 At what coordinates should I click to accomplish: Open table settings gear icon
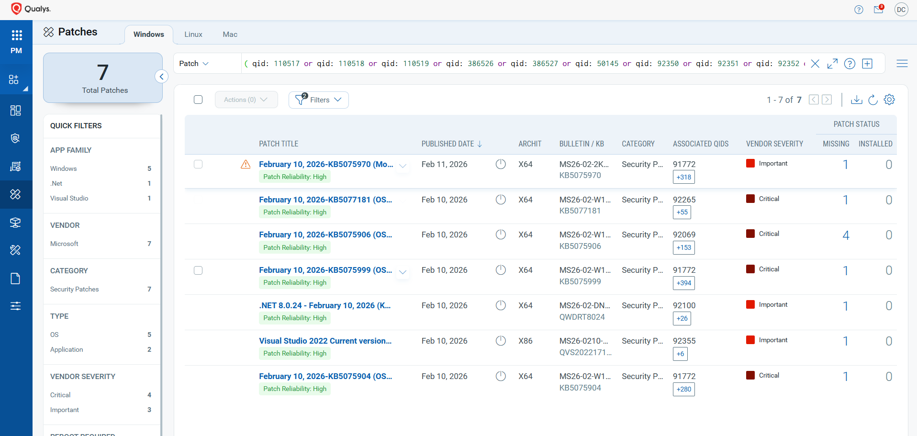pos(889,100)
